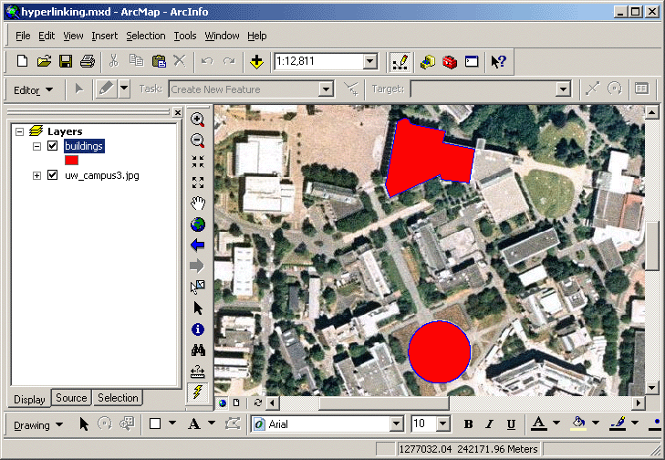Open the ArcToolbox red toolbox icon
The image size is (665, 460).
tap(449, 61)
